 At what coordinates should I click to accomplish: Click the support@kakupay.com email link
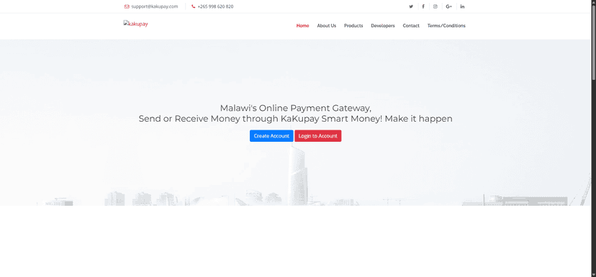154,6
